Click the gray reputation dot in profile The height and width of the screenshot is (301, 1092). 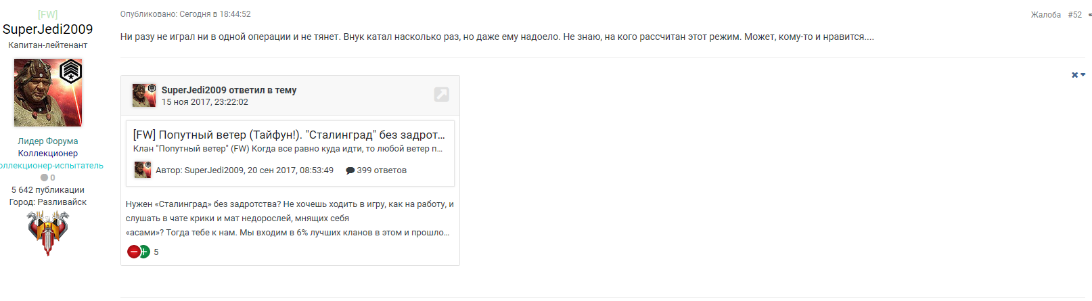pos(44,178)
